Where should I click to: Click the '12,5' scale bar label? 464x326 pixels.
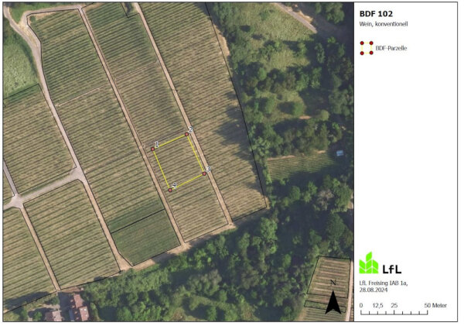(377, 306)
